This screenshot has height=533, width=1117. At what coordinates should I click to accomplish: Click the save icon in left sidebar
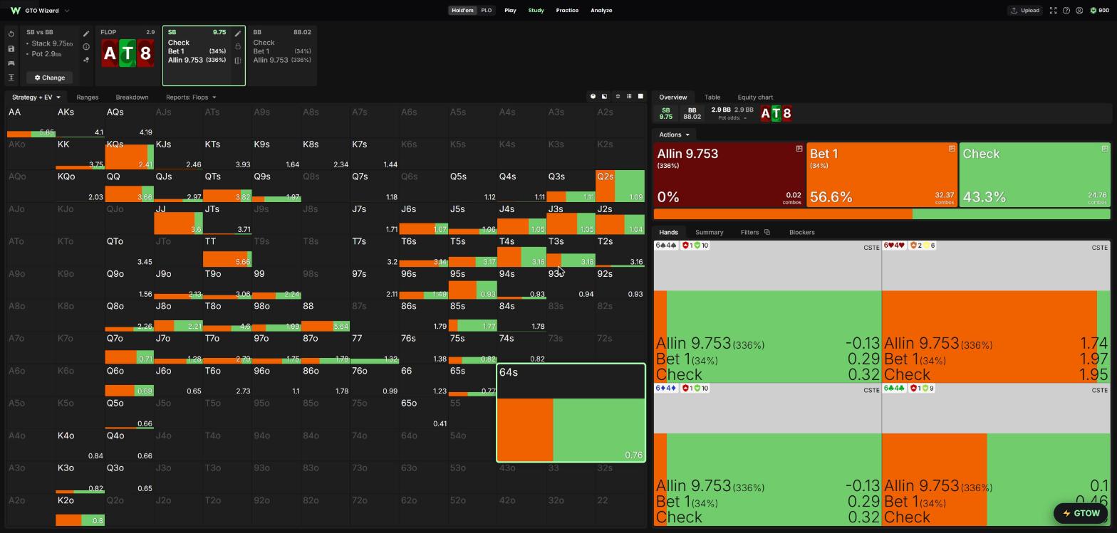click(x=11, y=48)
